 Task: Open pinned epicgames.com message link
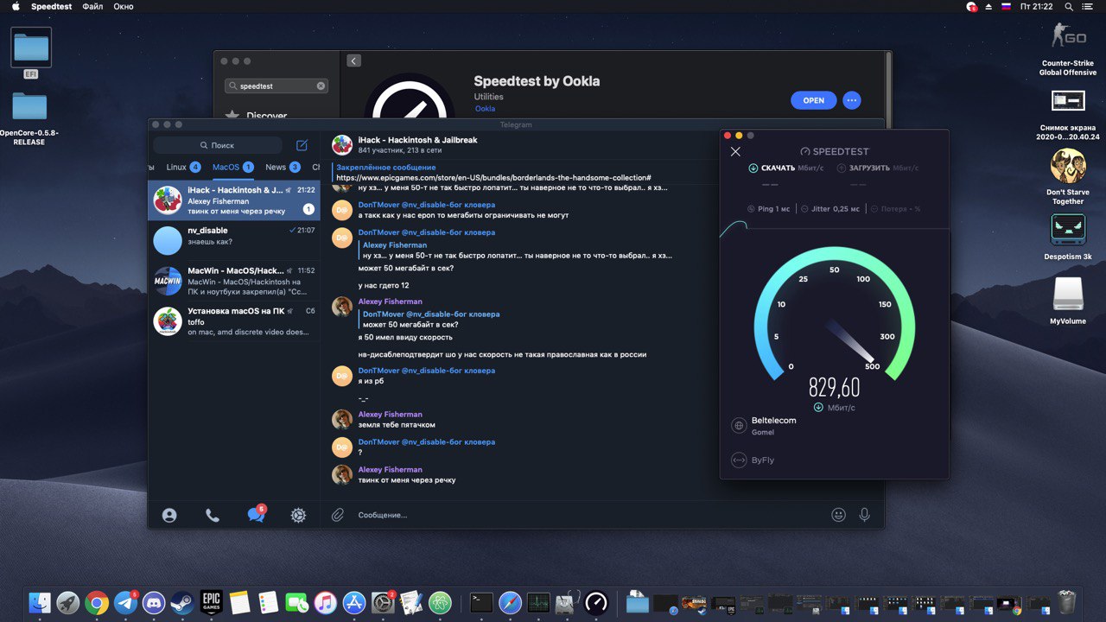pyautogui.click(x=493, y=177)
